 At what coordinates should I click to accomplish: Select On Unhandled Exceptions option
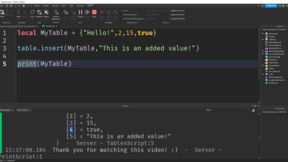132,19
